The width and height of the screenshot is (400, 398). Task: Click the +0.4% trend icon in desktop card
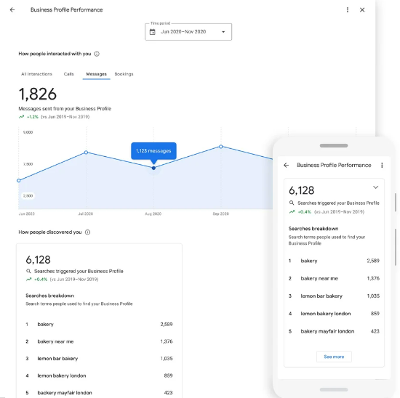tap(28, 280)
